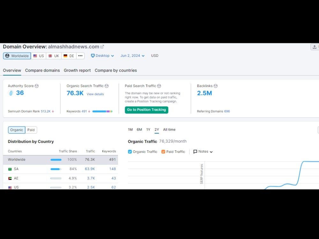The image size is (319, 239).
Task: Open the Growth report tab
Action: (77, 70)
